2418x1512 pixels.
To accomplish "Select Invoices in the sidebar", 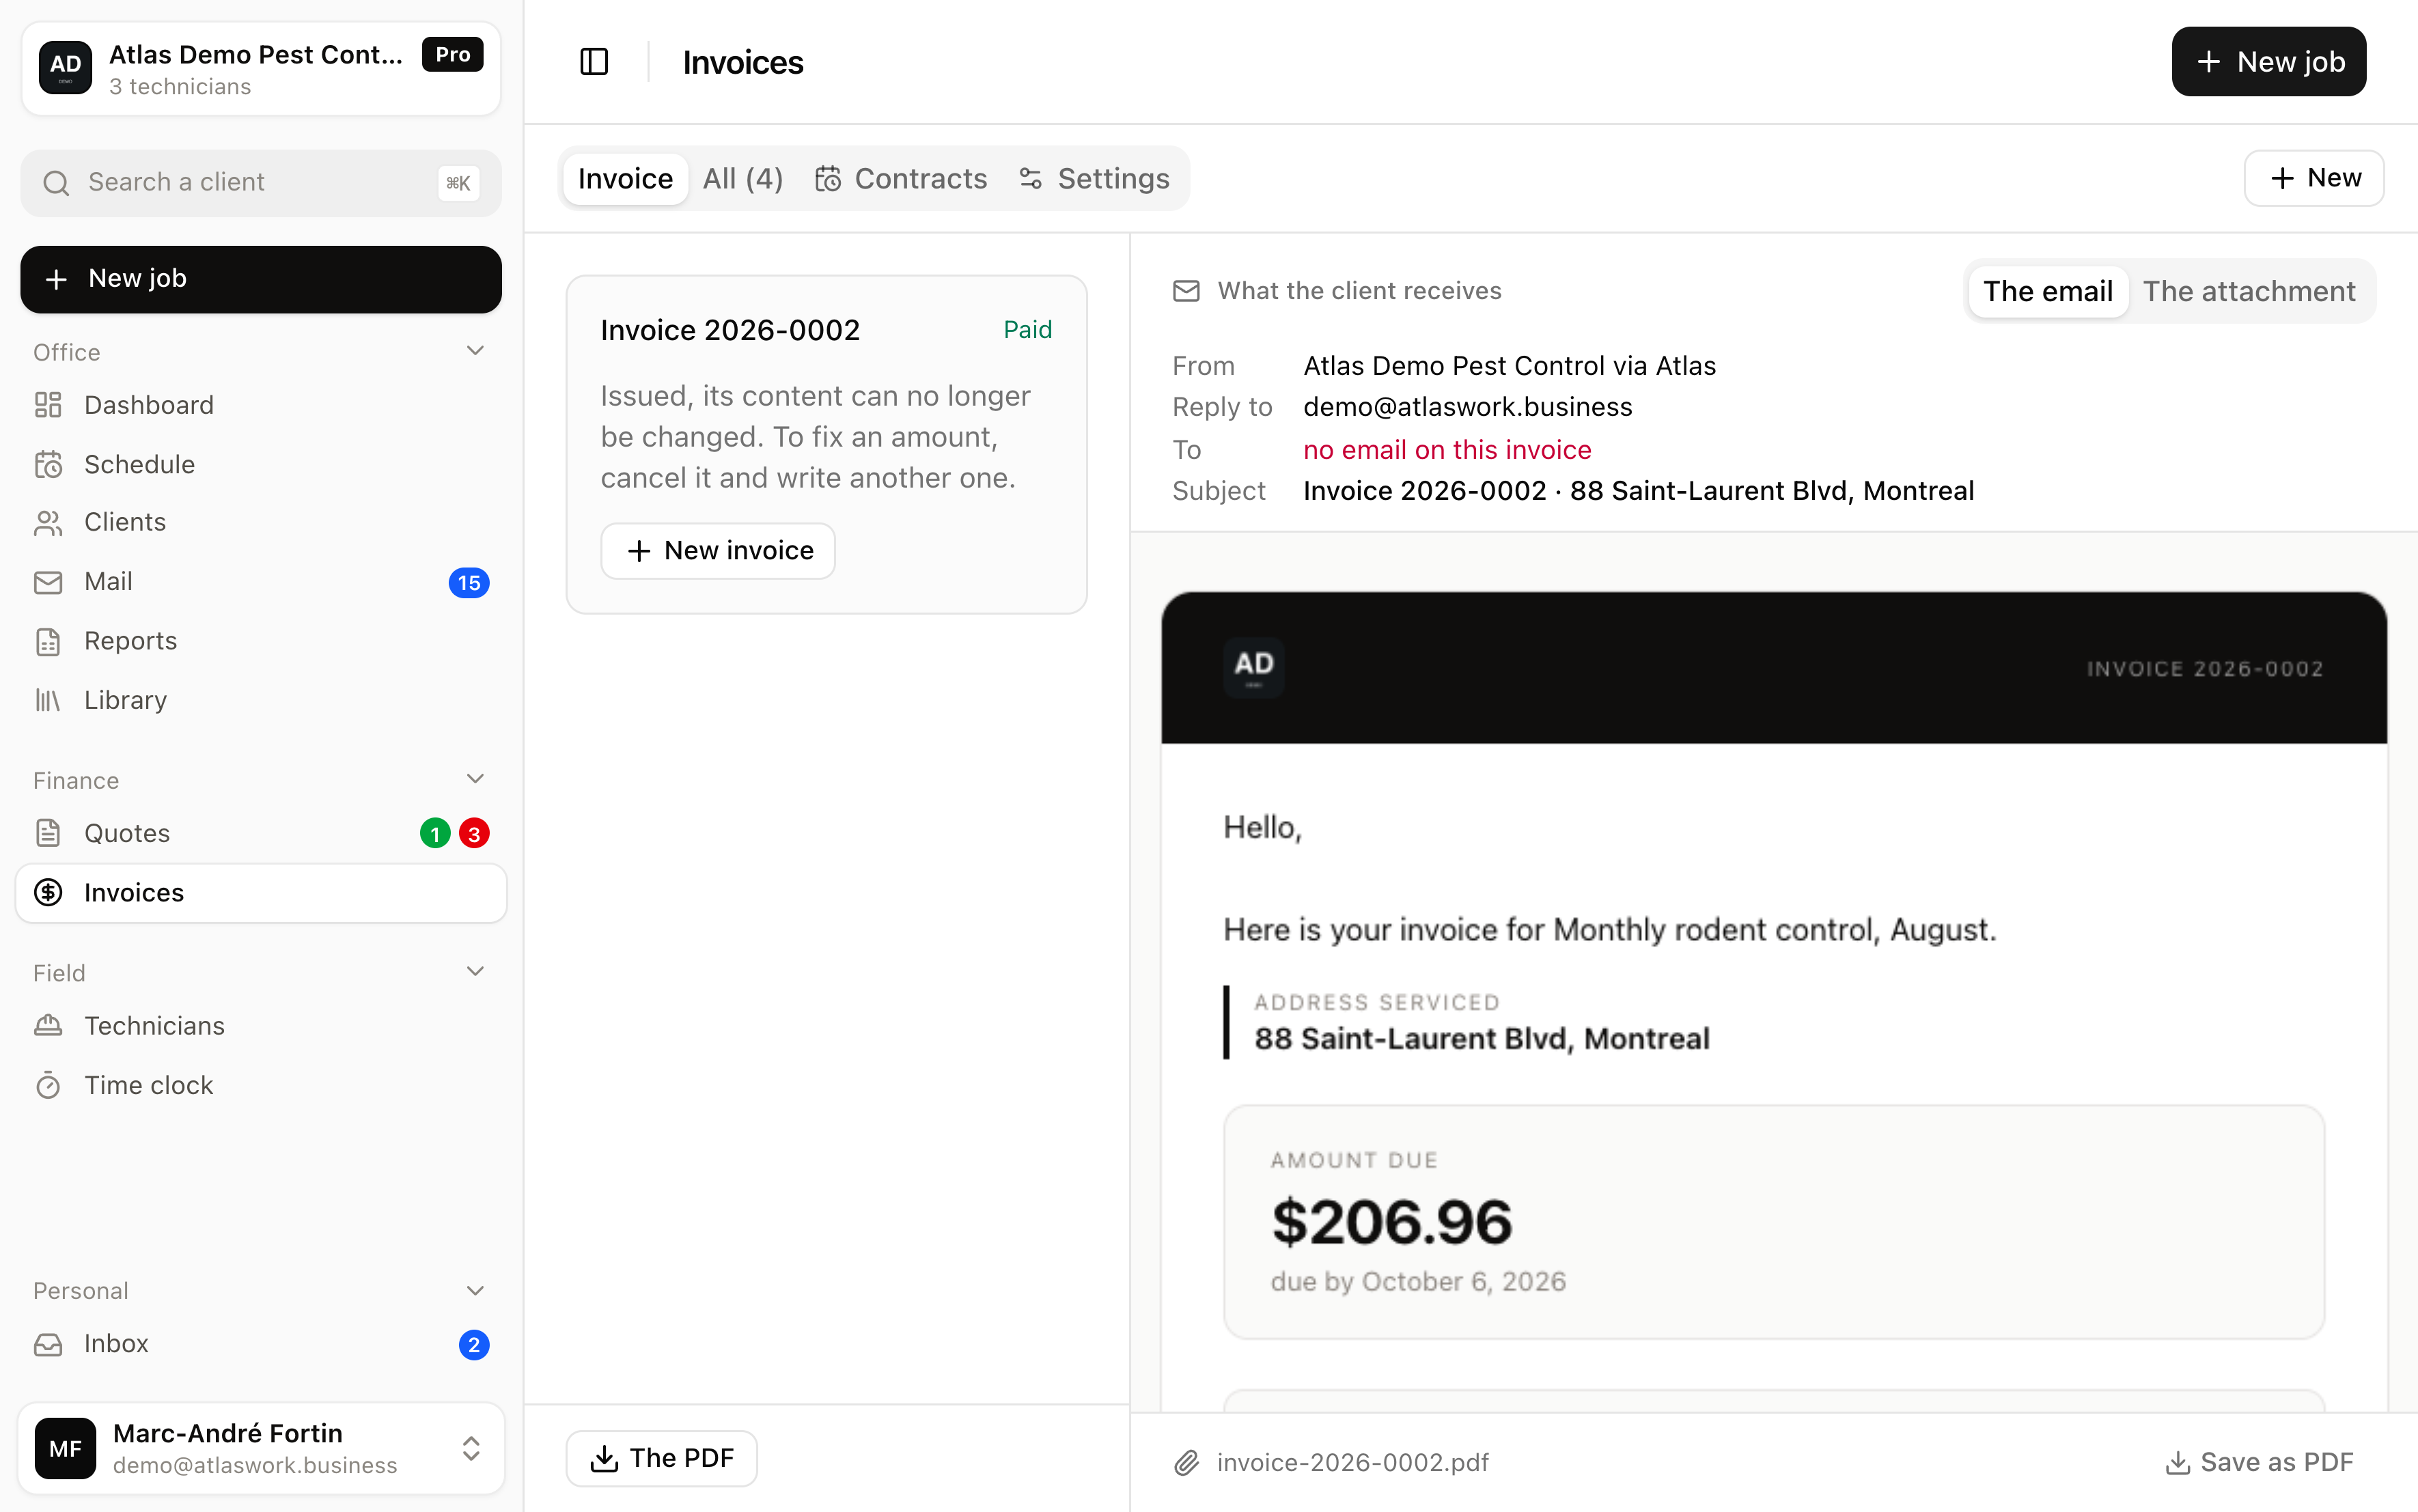I will tap(261, 892).
